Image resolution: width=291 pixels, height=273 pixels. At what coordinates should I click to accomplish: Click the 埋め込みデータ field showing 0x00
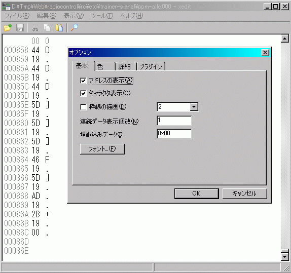coord(174,134)
